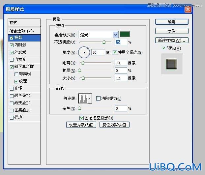The height and width of the screenshot is (175, 205).
Task: Uncheck the 纹理 sub-option checkbox
Action: point(16,81)
